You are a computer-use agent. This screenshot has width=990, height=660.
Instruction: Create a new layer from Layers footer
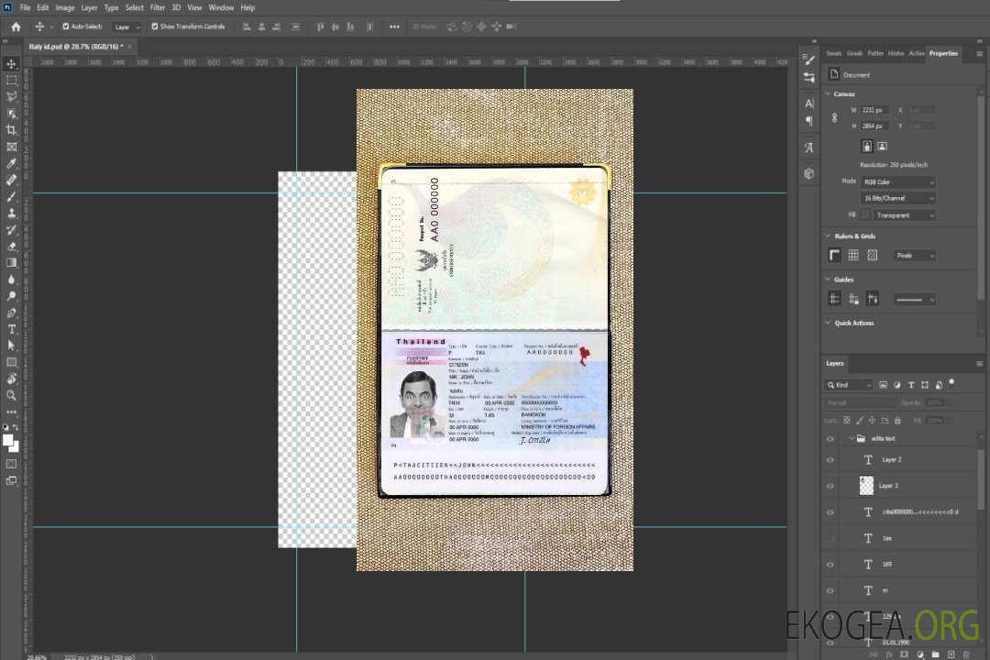[951, 654]
